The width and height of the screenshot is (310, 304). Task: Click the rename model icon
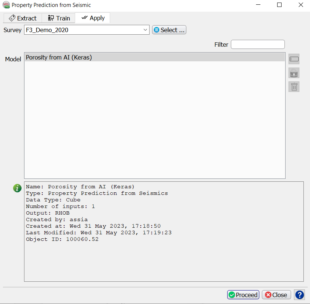(x=294, y=59)
